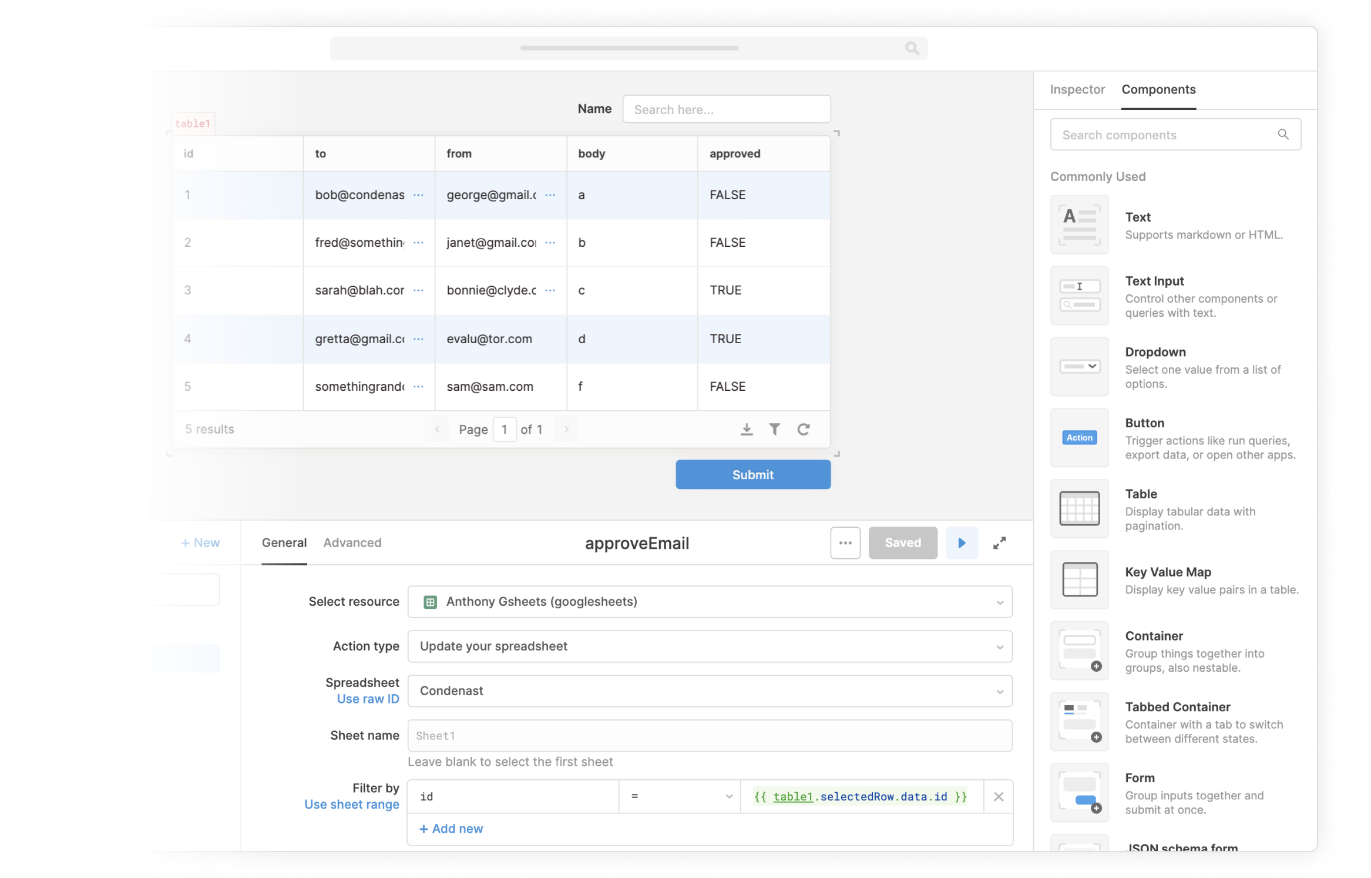Edit the table1.selectedRow.data.id filter value

862,797
